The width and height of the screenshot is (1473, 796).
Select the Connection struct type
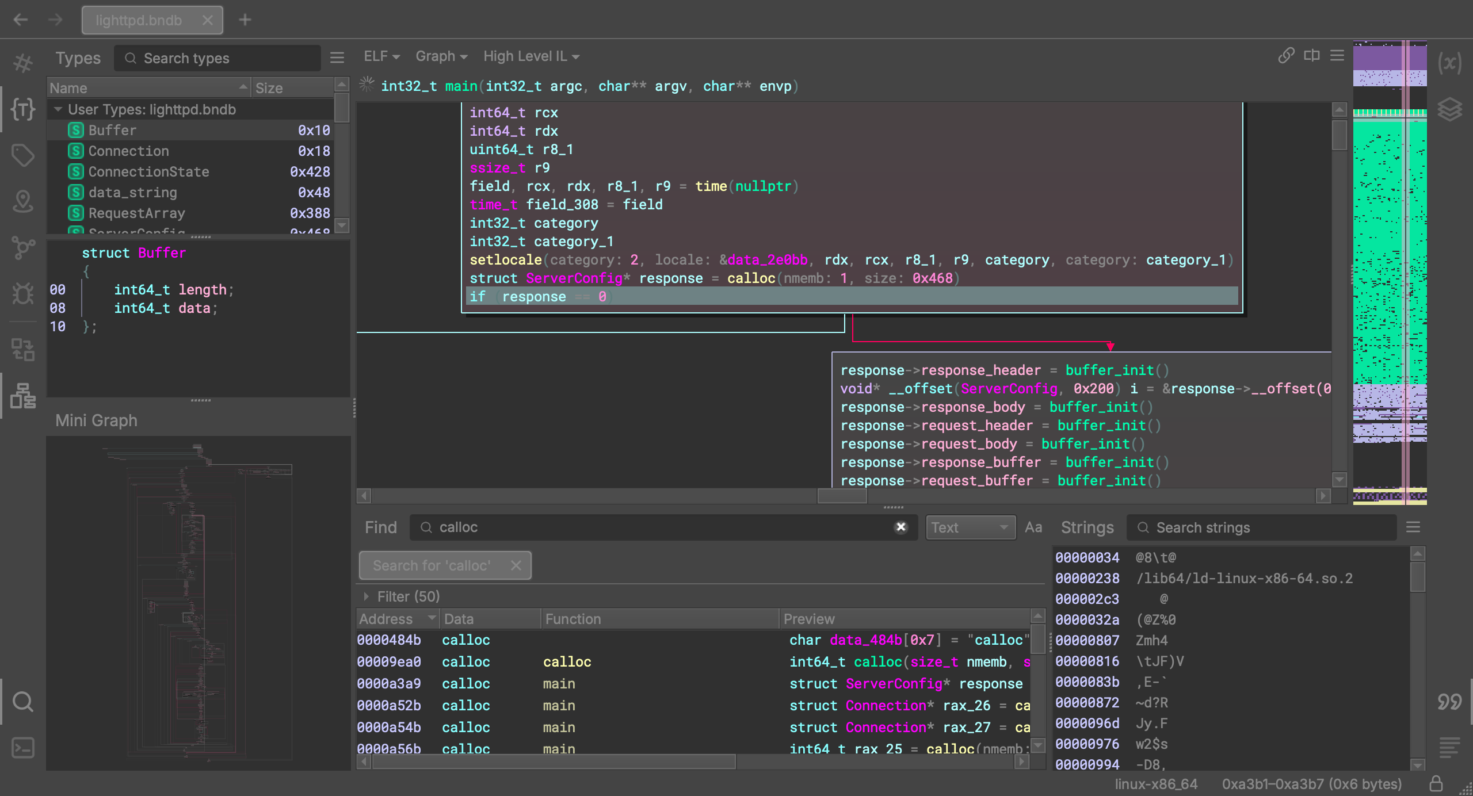tap(199, 151)
